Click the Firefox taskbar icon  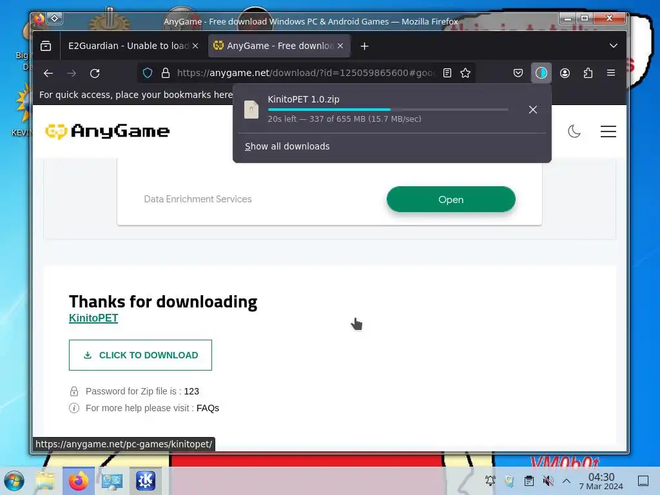(x=79, y=481)
